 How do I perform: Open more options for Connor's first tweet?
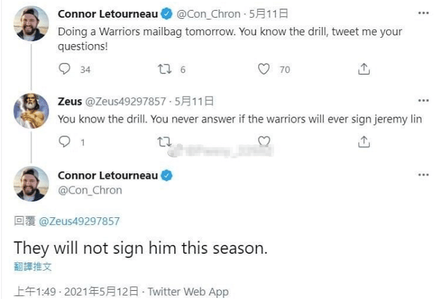[421, 13]
